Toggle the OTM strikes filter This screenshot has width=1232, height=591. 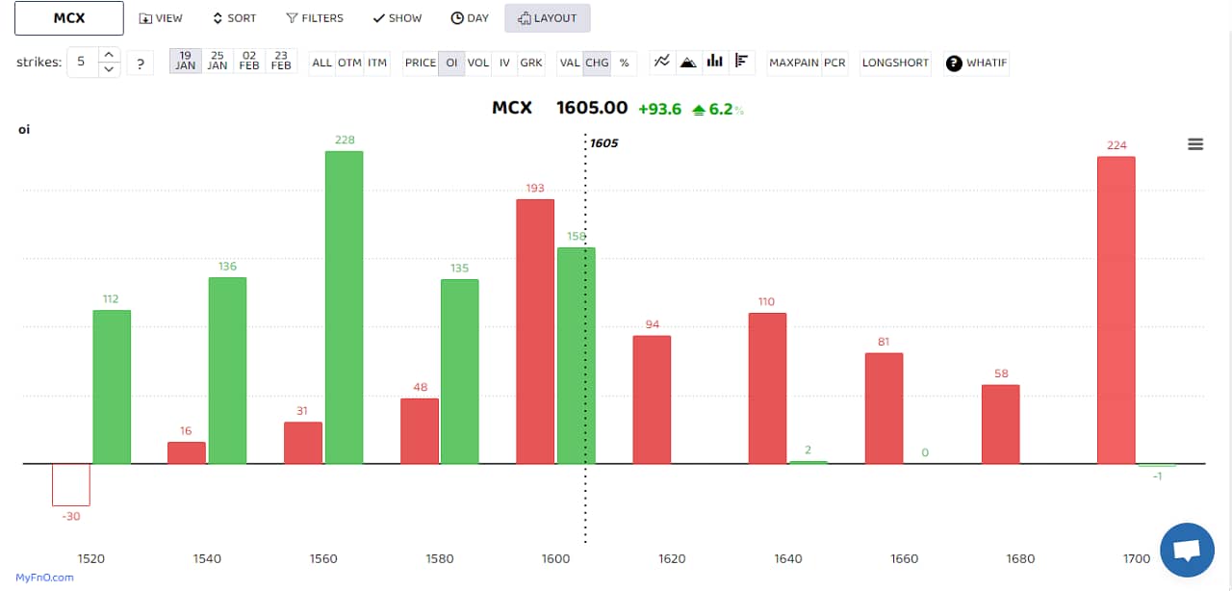point(348,62)
